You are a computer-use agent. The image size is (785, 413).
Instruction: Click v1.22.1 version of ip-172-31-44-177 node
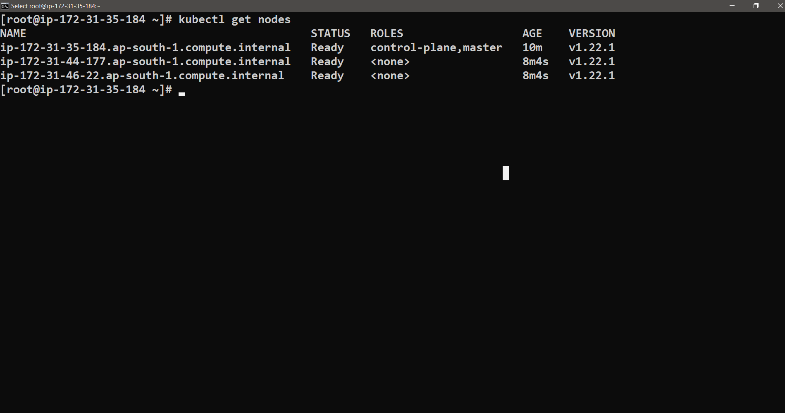(x=592, y=61)
